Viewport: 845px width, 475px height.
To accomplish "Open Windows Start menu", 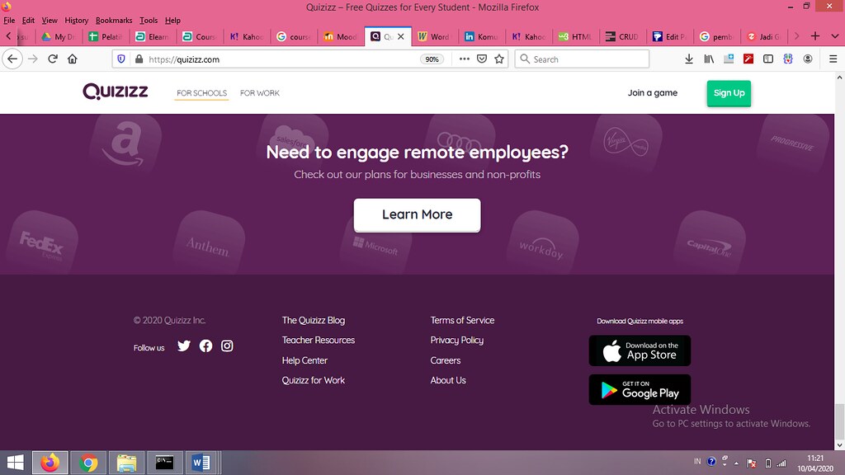I will tap(15, 463).
